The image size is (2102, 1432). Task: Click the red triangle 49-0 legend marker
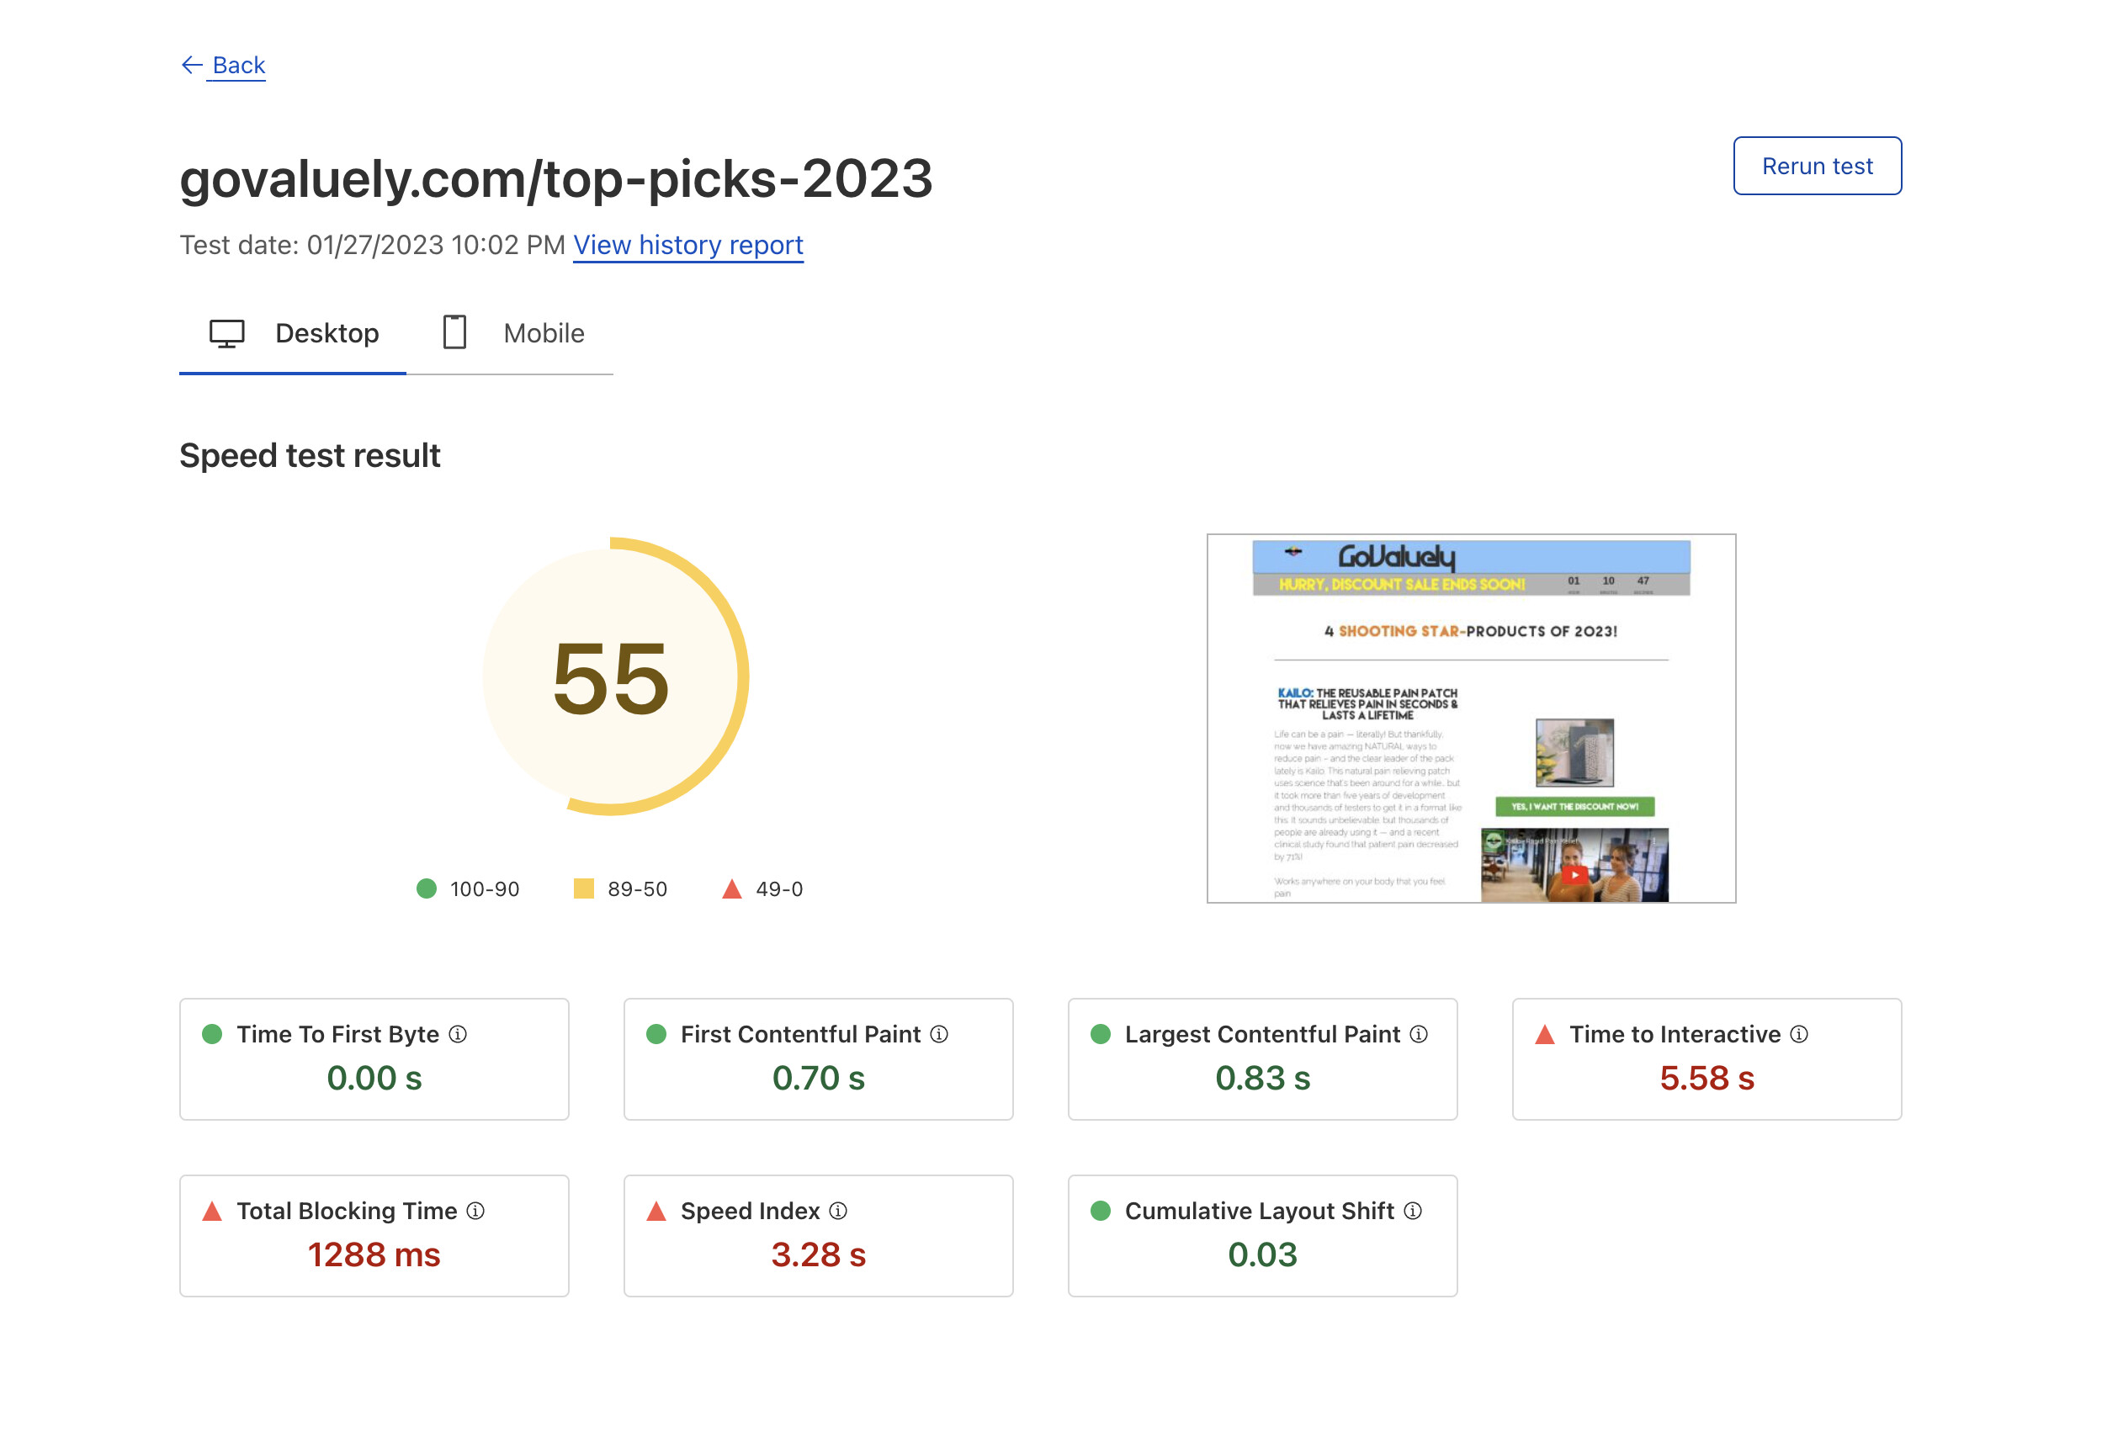pos(732,889)
